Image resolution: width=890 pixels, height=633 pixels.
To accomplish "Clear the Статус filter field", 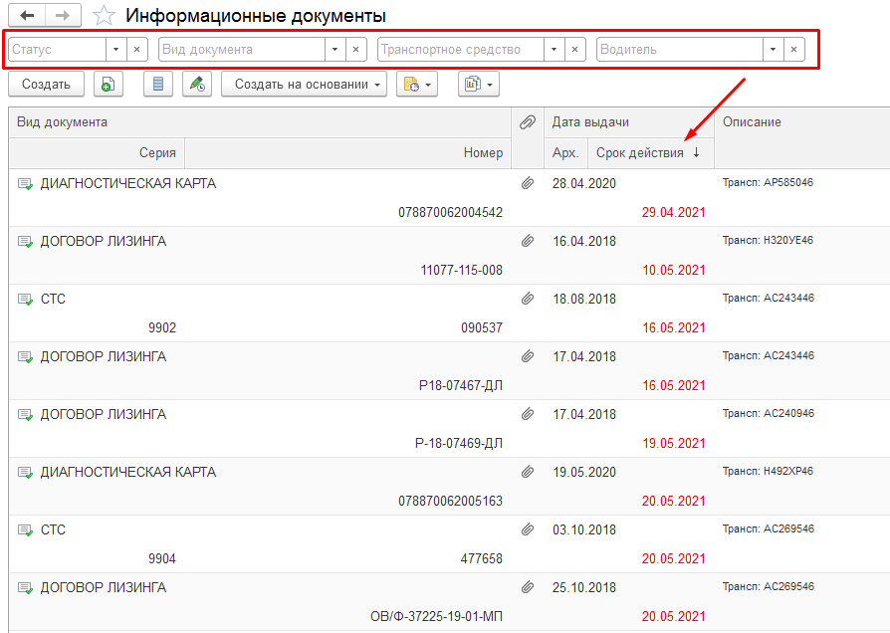I will coord(137,49).
